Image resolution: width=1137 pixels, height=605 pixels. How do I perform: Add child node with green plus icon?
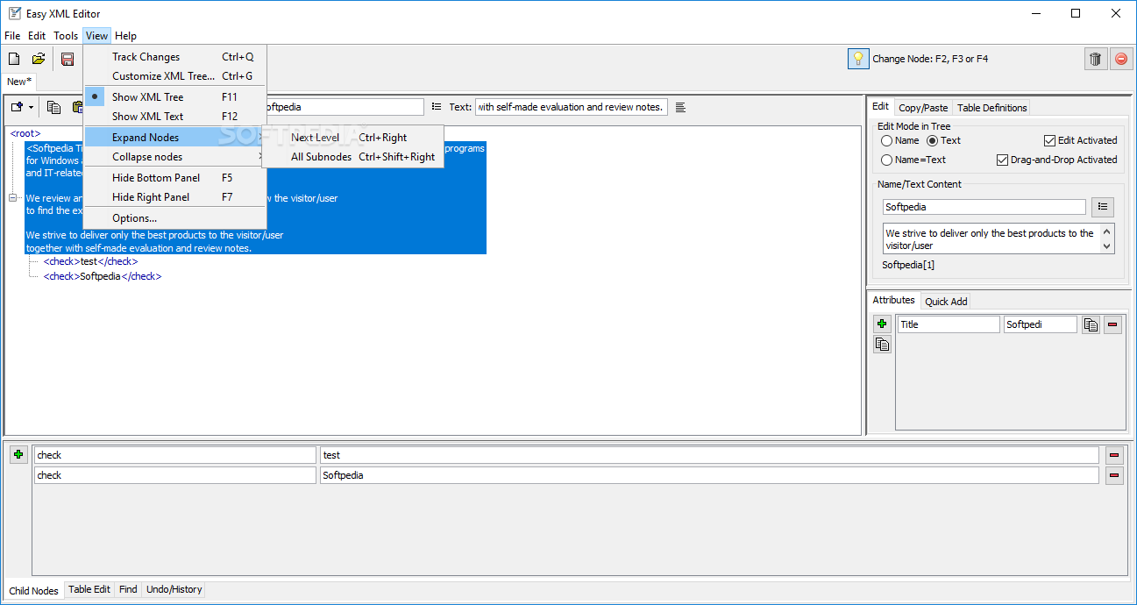tap(19, 454)
